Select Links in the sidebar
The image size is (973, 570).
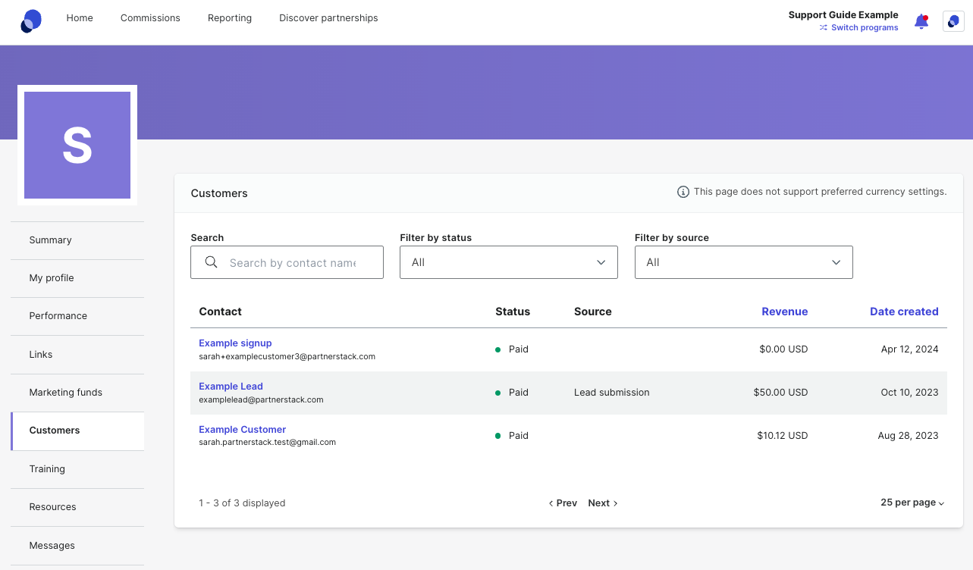pos(77,355)
